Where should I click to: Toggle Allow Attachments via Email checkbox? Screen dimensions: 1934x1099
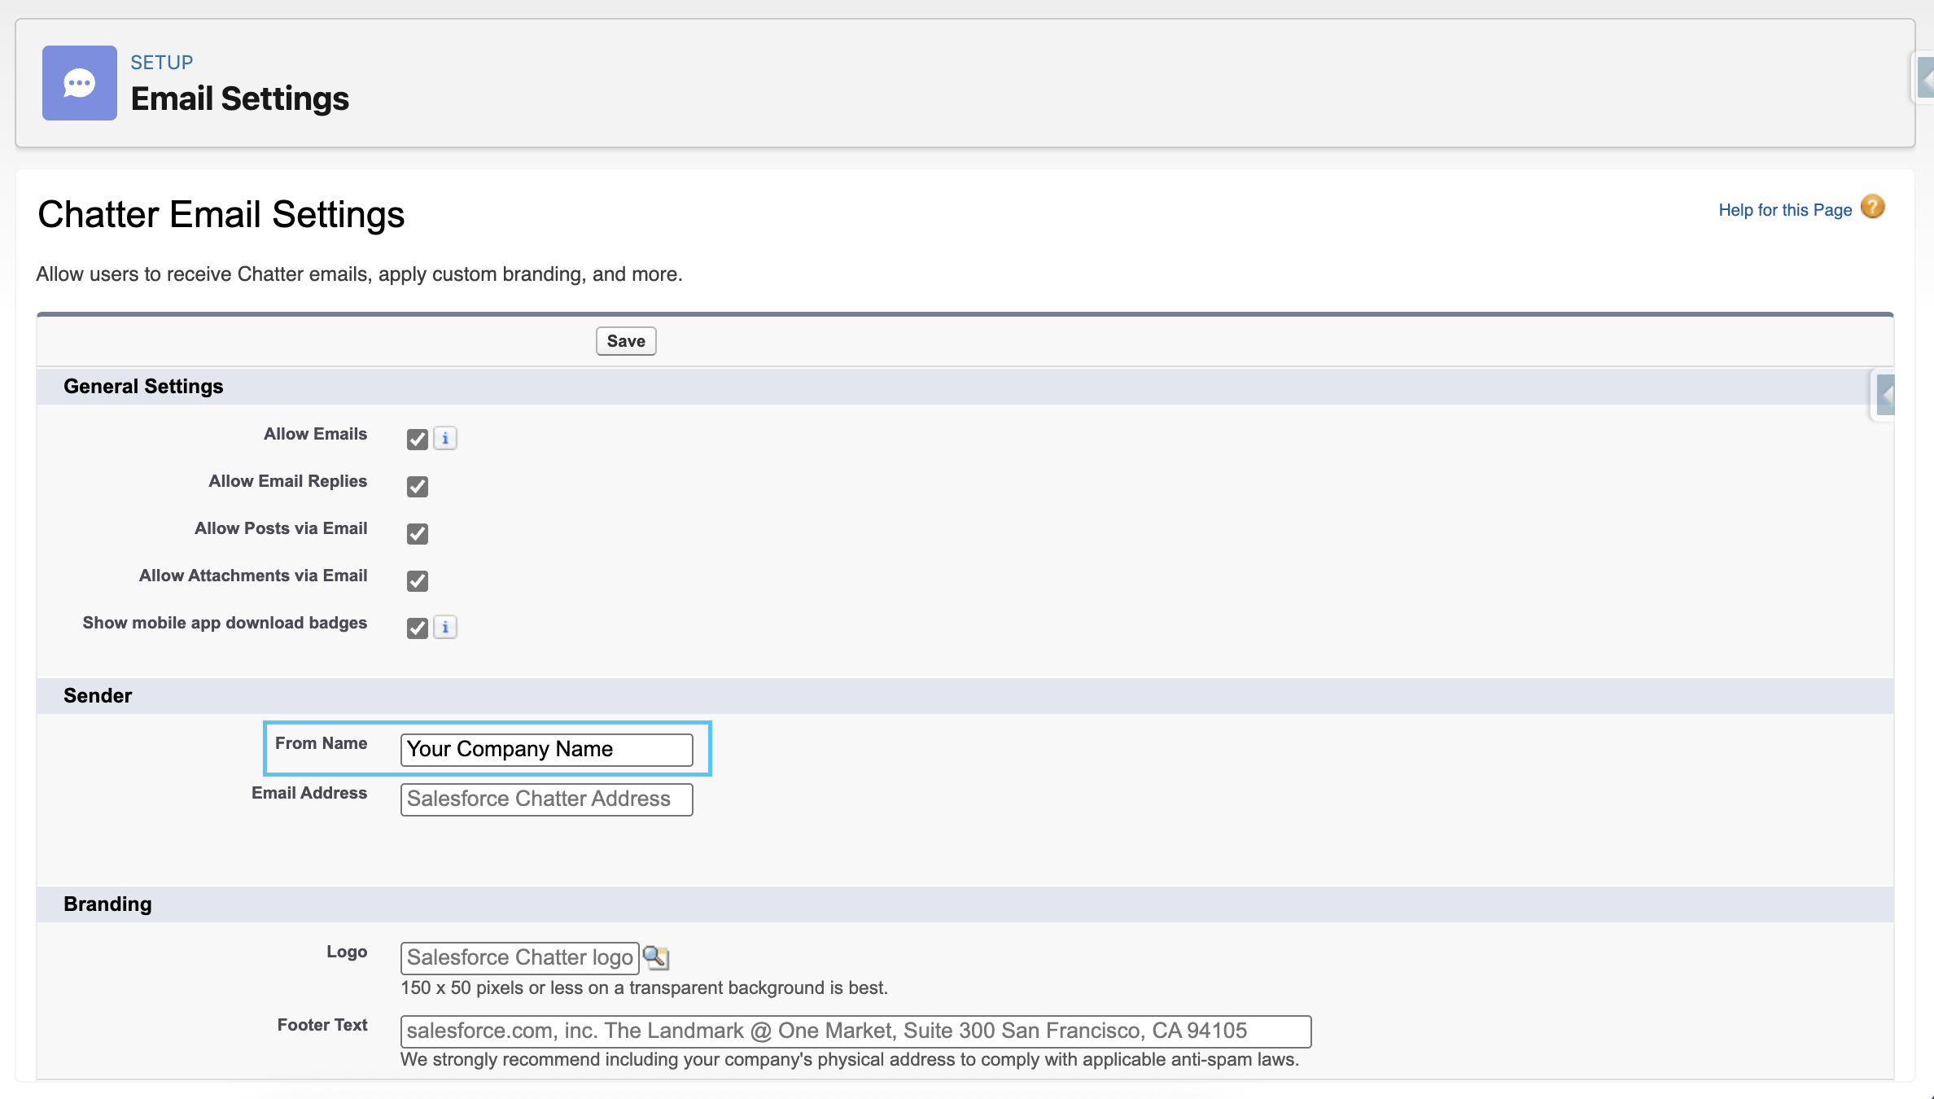pyautogui.click(x=418, y=581)
